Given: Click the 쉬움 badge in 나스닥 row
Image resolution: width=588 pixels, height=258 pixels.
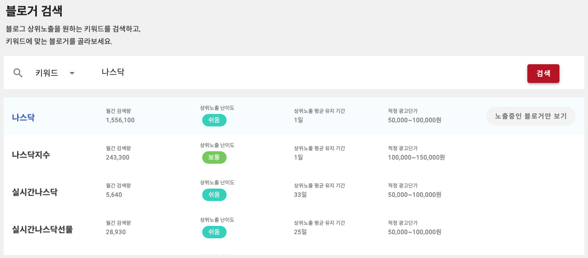Looking at the screenshot, I should (x=214, y=120).
